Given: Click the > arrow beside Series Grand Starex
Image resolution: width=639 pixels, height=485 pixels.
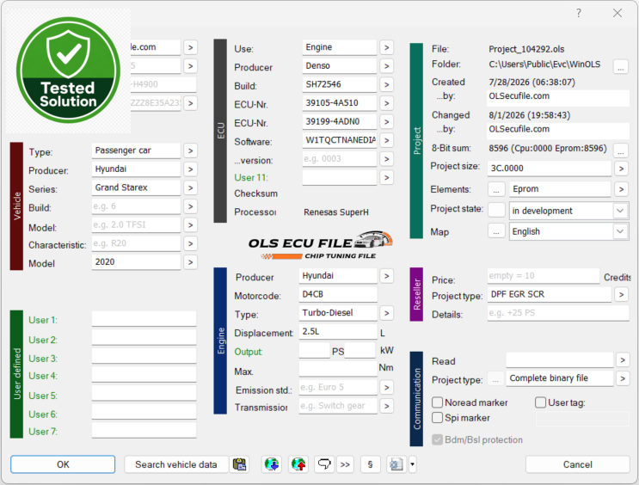Looking at the screenshot, I should point(190,187).
